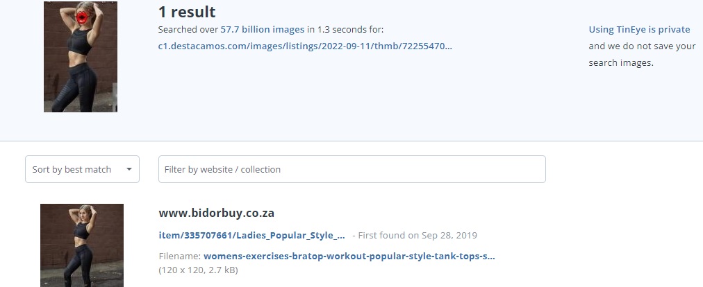The height and width of the screenshot is (287, 703).
Task: Click the caret arrow in the sort box
Action: (x=129, y=169)
